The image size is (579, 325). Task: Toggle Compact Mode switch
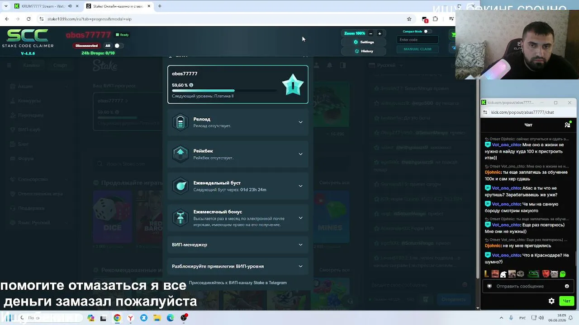427,32
